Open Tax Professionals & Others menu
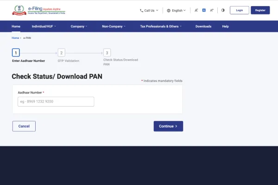Image resolution: width=278 pixels, height=185 pixels. tap(161, 26)
